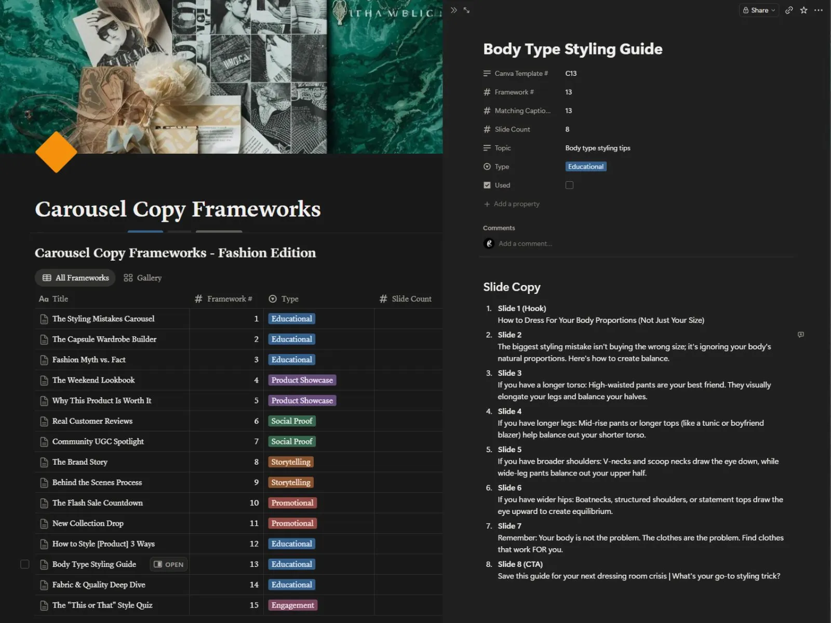Click the Slide Count property label in side panel
The image size is (831, 623).
512,130
